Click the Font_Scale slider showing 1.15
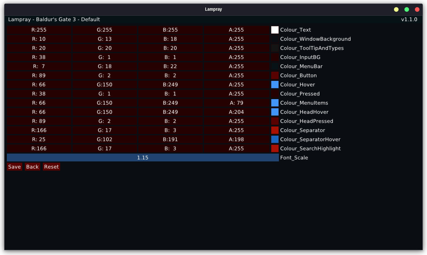This screenshot has height=255, width=427. 143,157
